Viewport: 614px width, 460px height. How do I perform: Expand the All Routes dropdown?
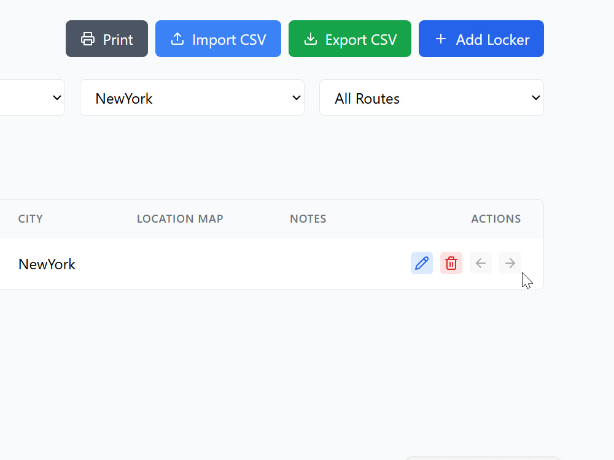point(432,98)
